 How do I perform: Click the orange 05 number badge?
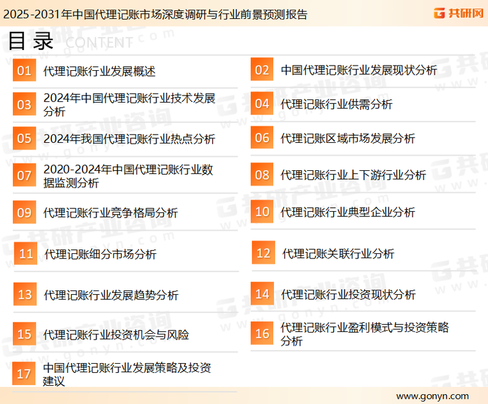point(24,138)
